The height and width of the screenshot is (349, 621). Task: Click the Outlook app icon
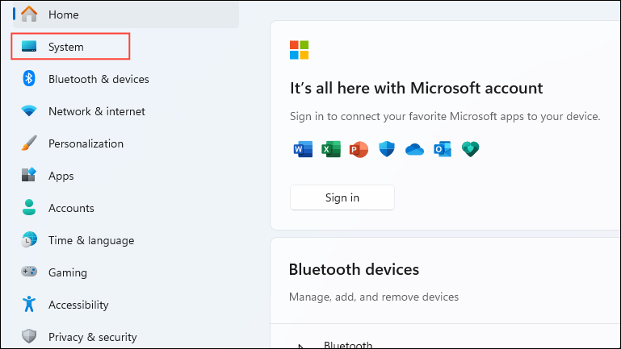tap(443, 149)
